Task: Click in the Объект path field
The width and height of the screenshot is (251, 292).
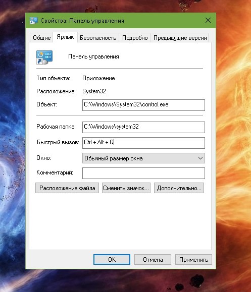Action: (x=143, y=105)
